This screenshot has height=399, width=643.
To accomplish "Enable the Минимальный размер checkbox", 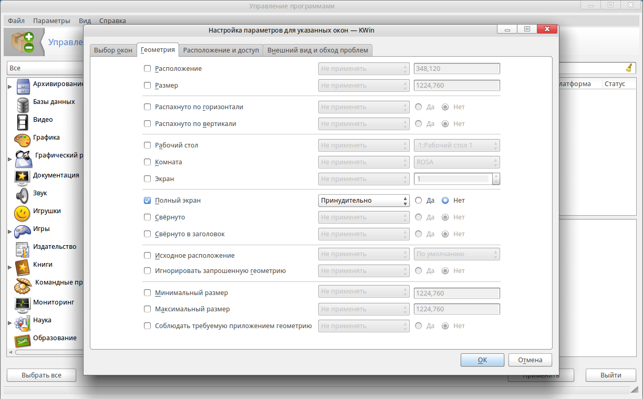I will (x=148, y=293).
